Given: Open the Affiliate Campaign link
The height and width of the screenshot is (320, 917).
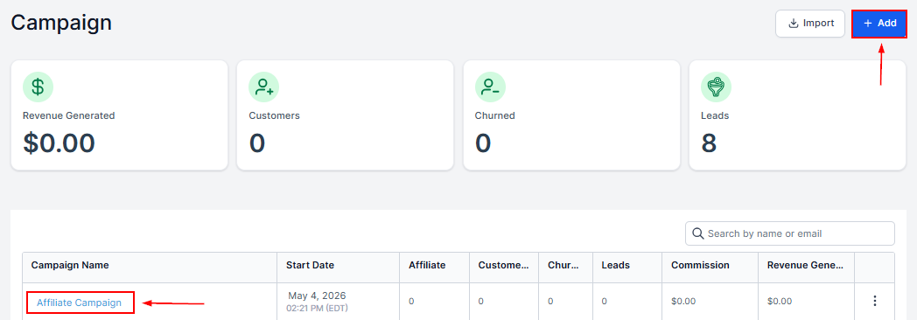Looking at the screenshot, I should coord(79,303).
